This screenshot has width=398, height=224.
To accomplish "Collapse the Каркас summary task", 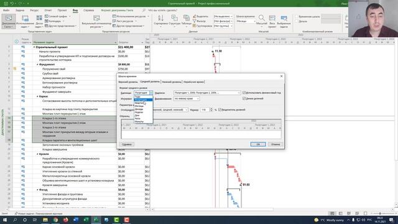I will coord(37,96).
